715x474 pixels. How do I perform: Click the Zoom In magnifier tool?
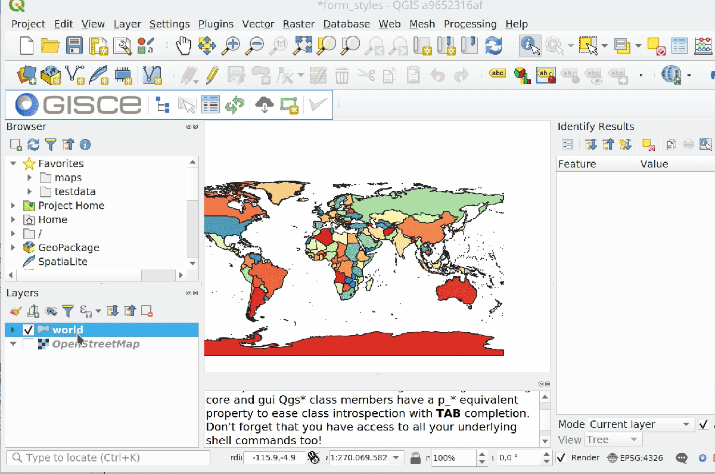[x=231, y=45]
